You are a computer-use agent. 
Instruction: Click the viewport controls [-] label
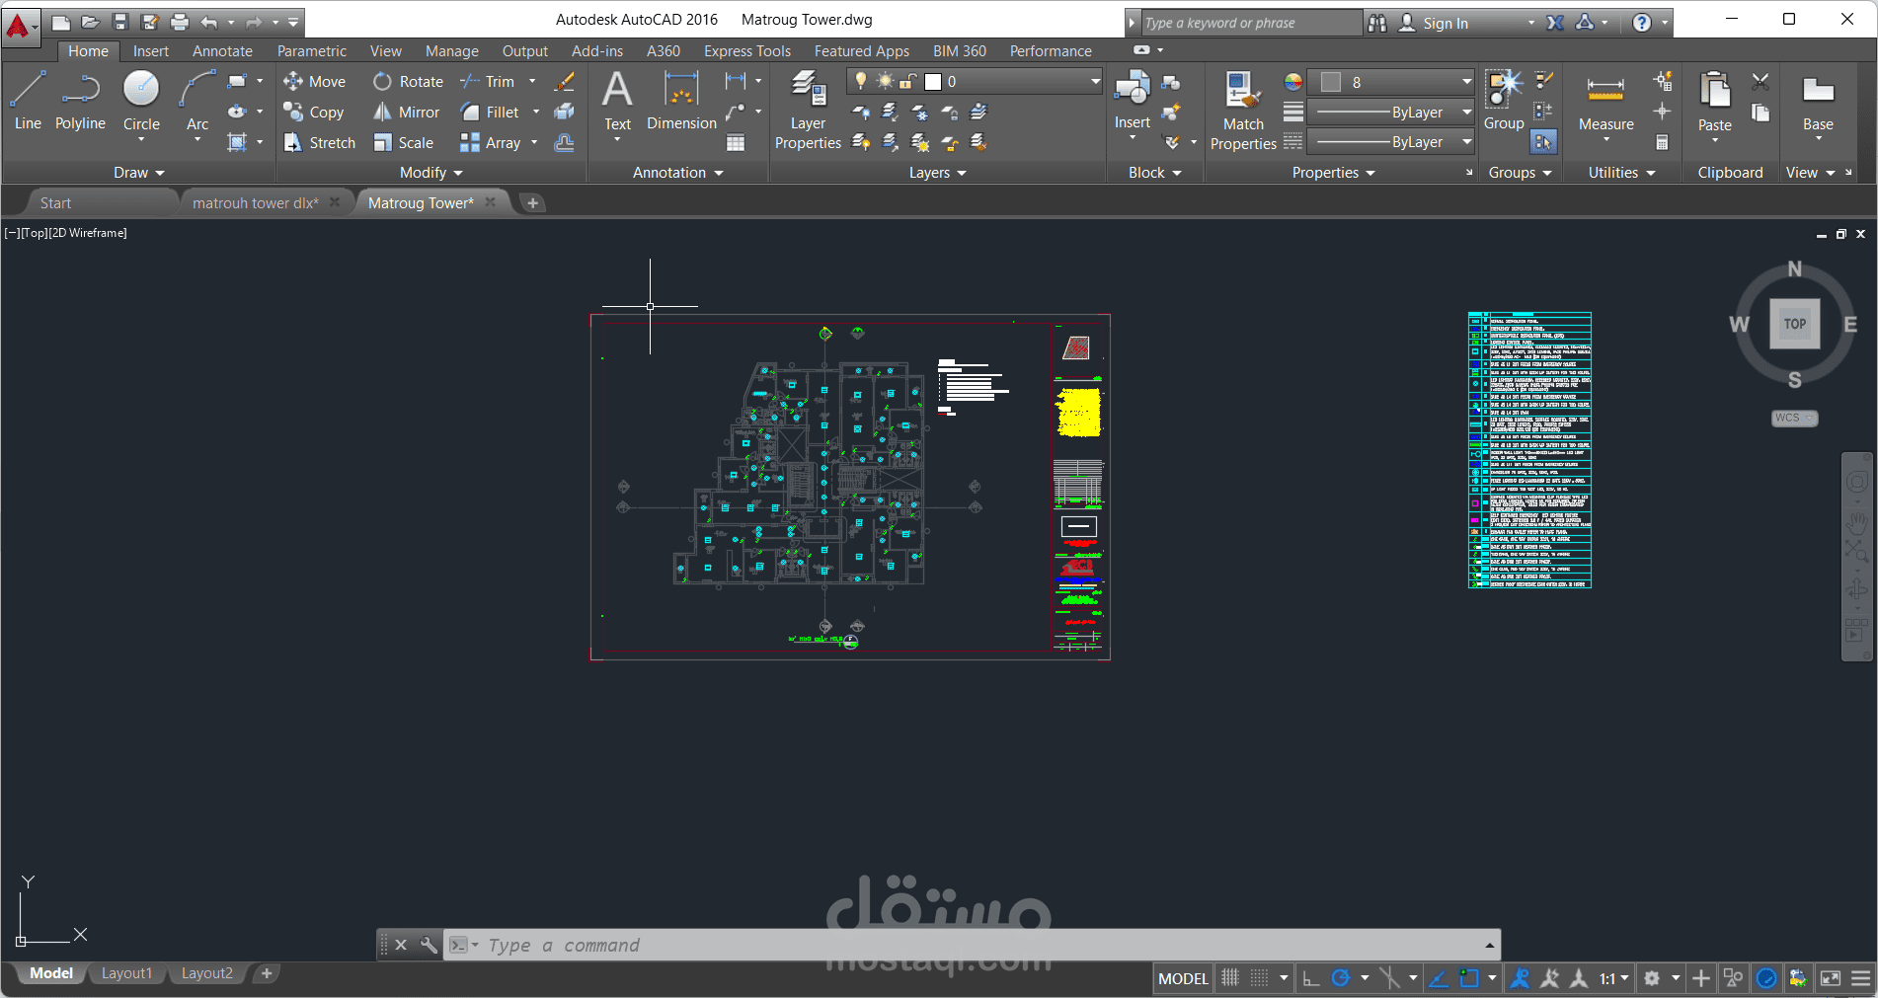point(11,233)
